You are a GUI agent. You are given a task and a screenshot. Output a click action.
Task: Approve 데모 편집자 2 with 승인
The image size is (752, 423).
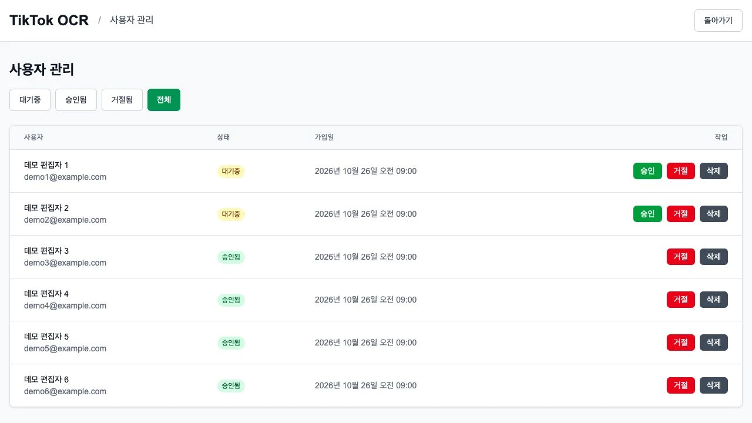[x=647, y=214]
